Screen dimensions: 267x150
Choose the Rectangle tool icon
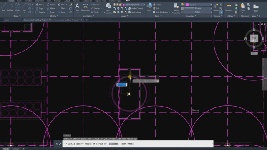pos(30,5)
